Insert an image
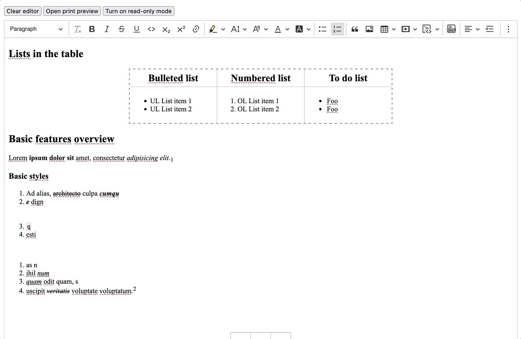This screenshot has height=339, width=521. pos(369,29)
